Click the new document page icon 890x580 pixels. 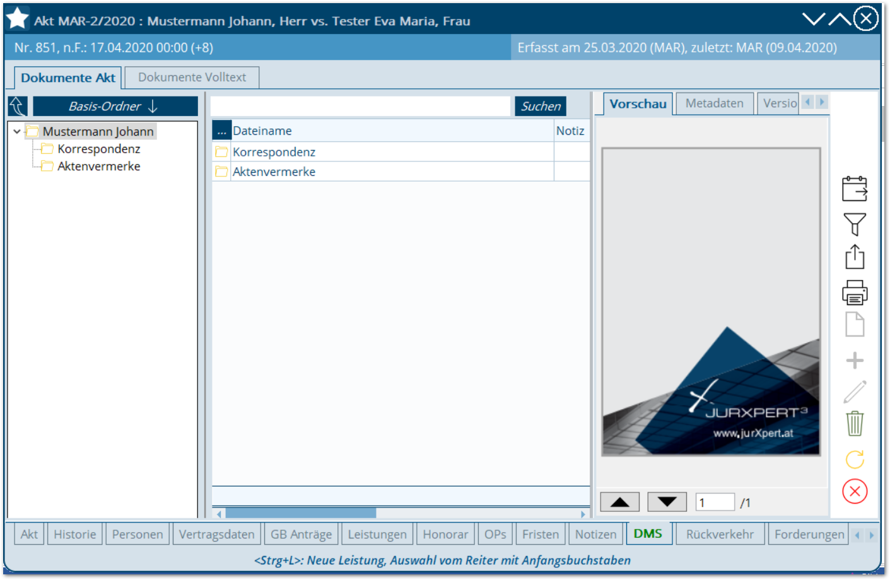pos(855,325)
